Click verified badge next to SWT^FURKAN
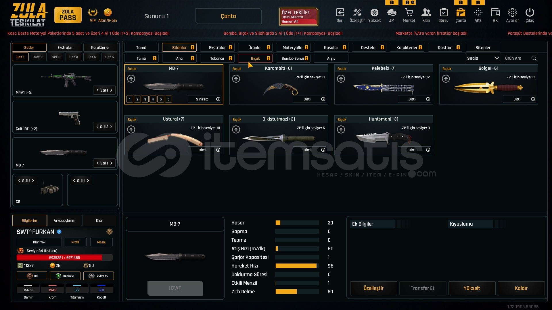This screenshot has width=552, height=310. coord(59,232)
